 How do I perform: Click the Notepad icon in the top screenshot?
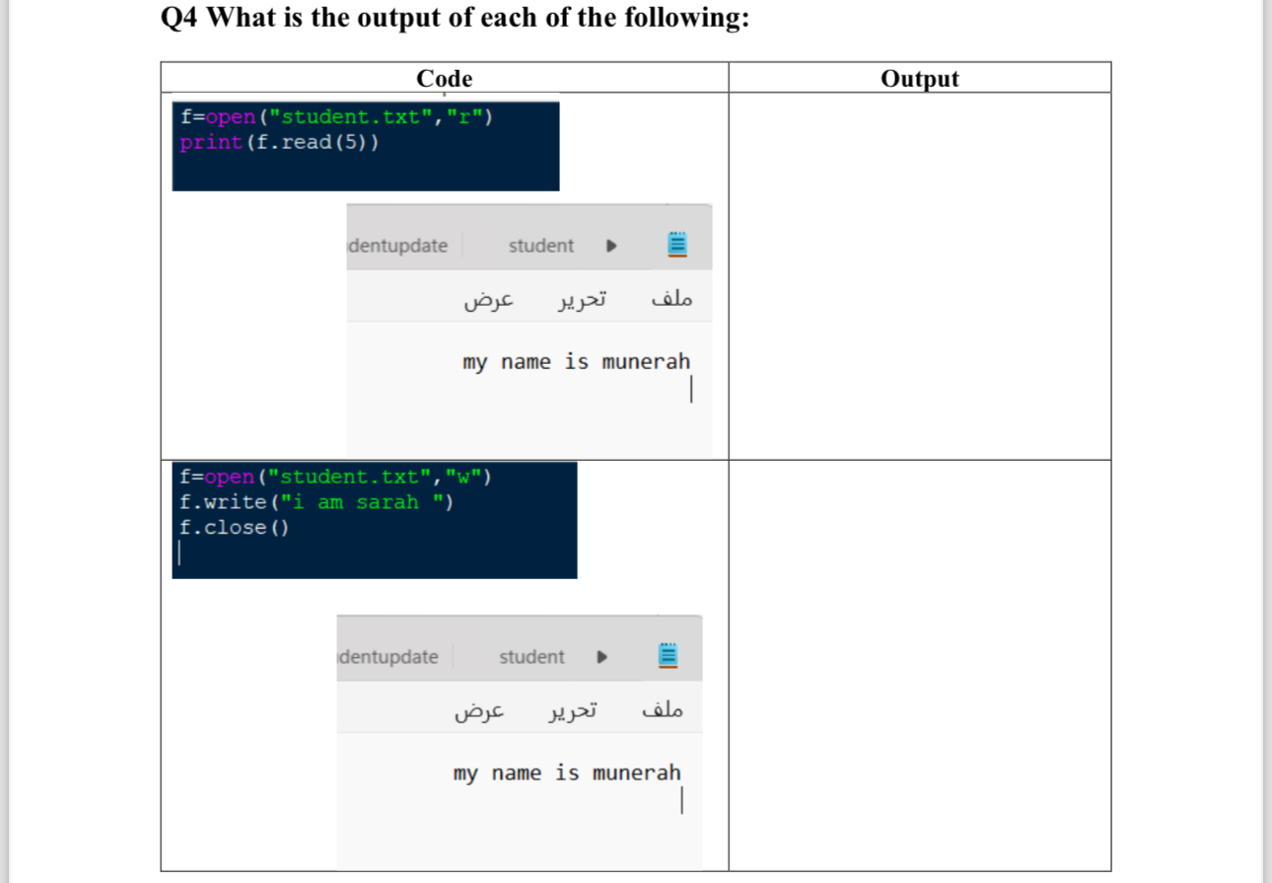(676, 244)
